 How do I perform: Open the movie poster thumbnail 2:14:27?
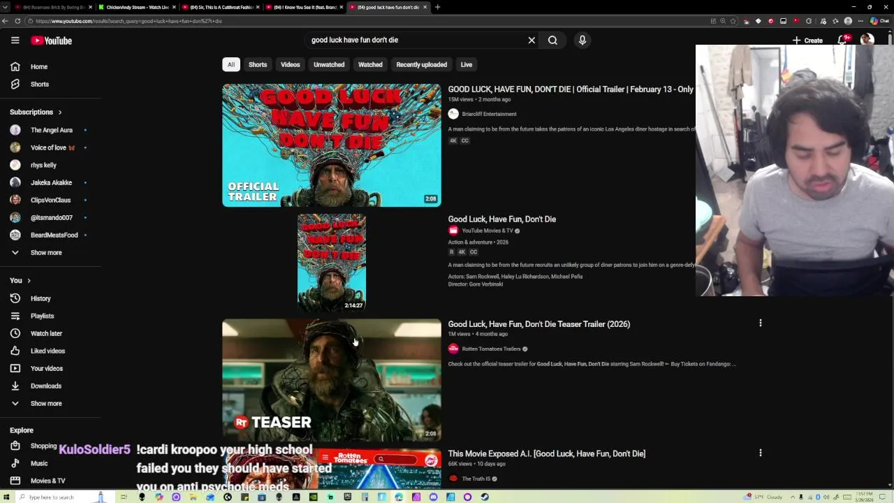coord(332,262)
